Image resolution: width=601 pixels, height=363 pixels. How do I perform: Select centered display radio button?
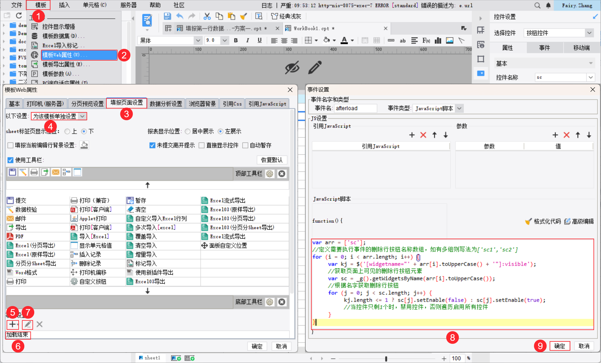tap(188, 131)
